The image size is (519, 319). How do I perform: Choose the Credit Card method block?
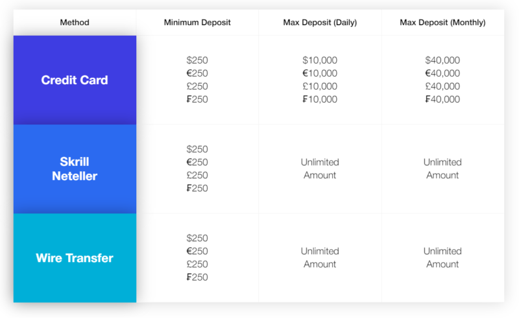[75, 80]
